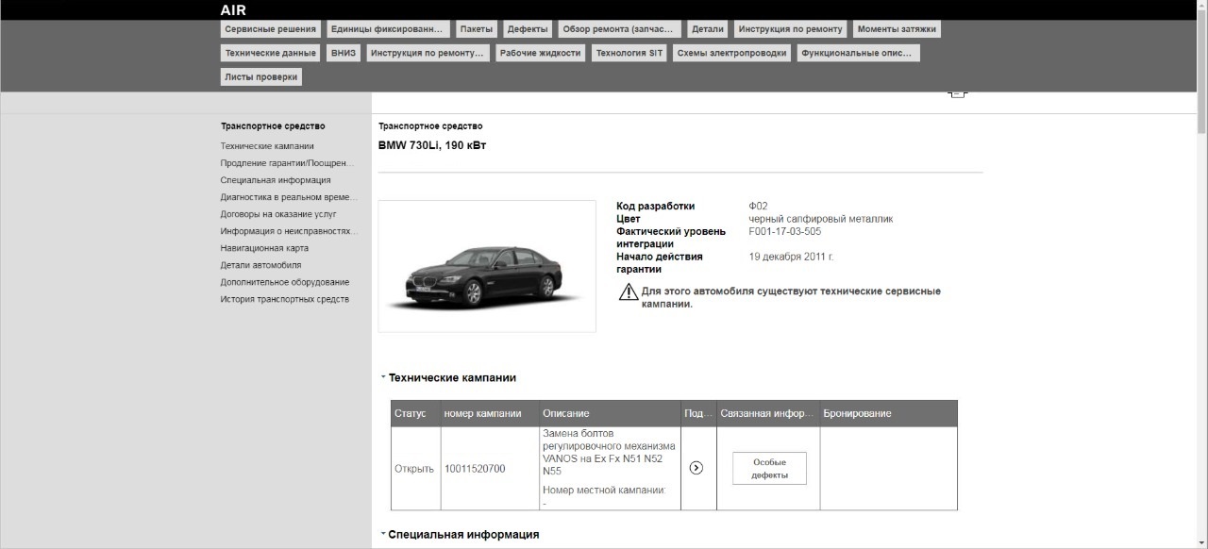The image size is (1208, 549).
Task: Click the color value черный сапфировый металлик
Action: pyautogui.click(x=821, y=219)
